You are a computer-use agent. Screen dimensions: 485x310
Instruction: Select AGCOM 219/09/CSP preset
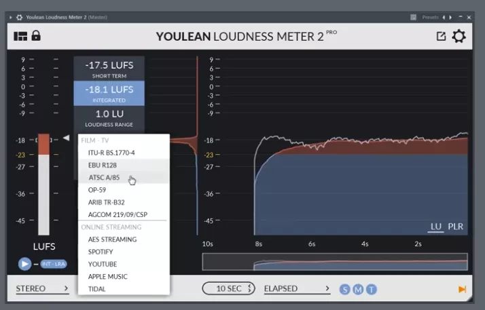pyautogui.click(x=124, y=214)
